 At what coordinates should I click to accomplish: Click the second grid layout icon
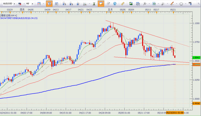click(x=56, y=4)
